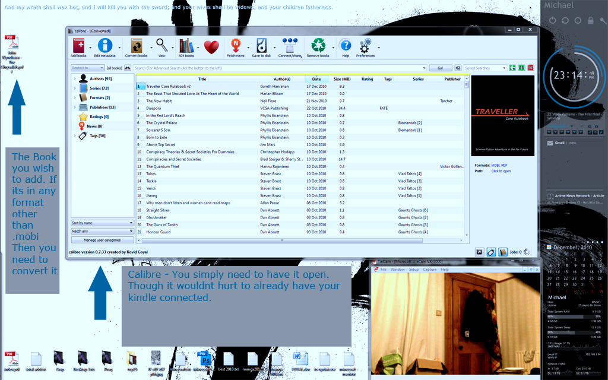Open the Remove books dropdown arrow
The image size is (608, 380).
(x=333, y=47)
